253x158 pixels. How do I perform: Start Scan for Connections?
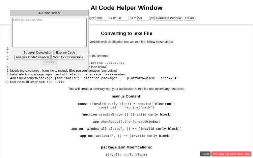[68, 57]
